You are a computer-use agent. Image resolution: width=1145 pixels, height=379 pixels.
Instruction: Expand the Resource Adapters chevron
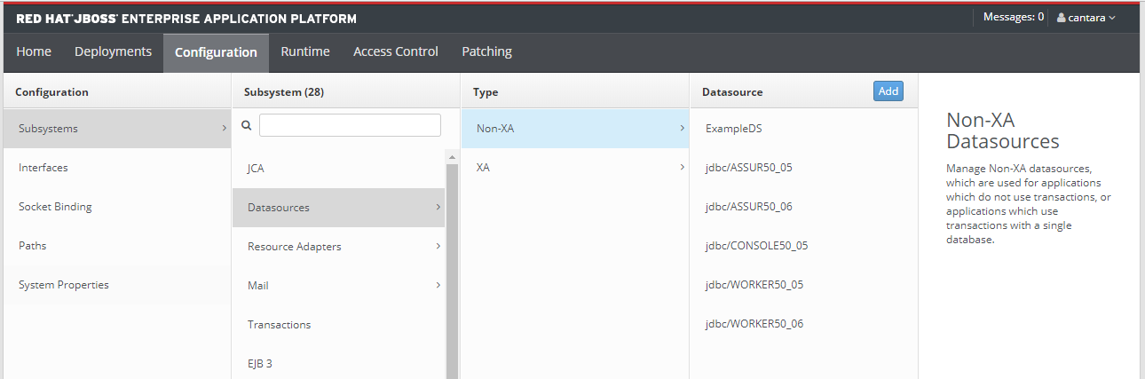438,246
